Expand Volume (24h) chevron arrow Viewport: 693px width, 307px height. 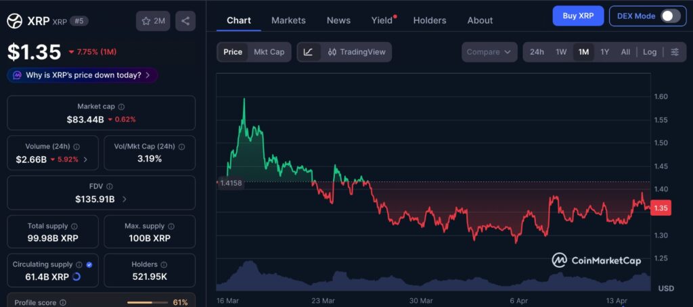pos(85,160)
